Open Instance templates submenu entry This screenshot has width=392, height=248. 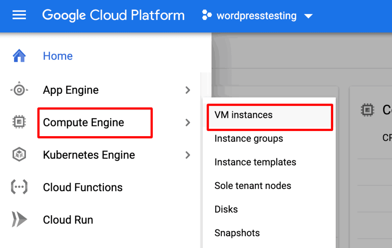[x=255, y=162]
